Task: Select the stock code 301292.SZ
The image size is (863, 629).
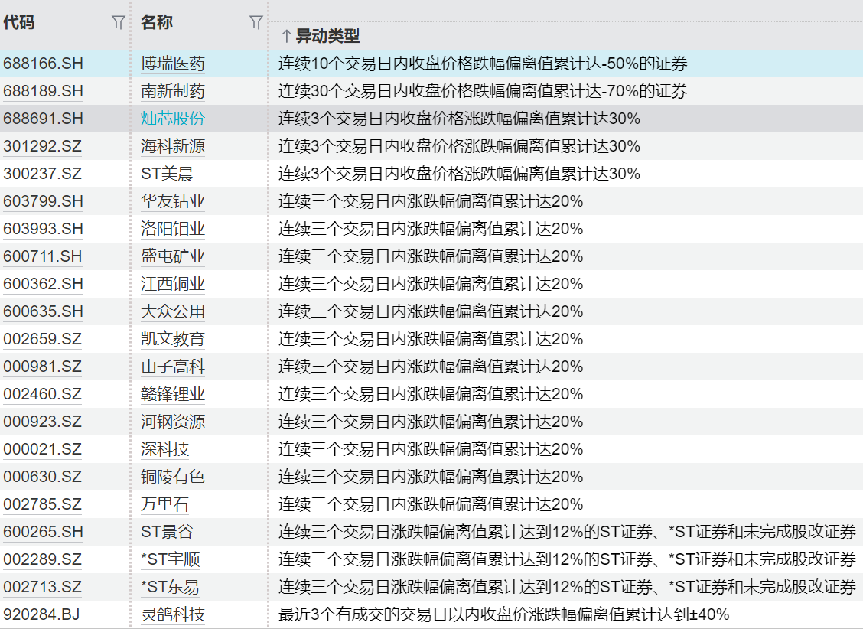Action: coord(42,146)
